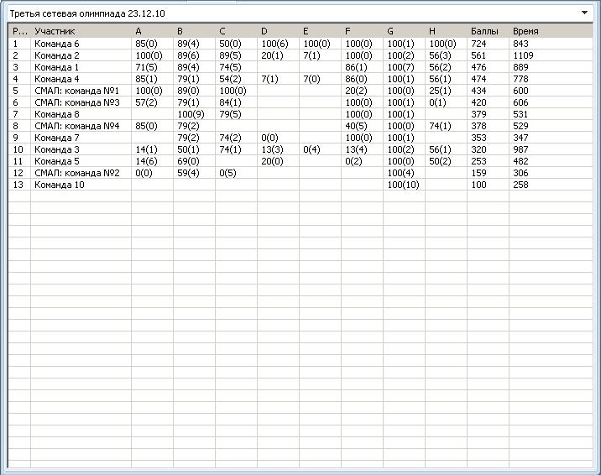This screenshot has width=601, height=475.
Task: Click cell '54(2)' in Команда 4 row
Action: pyautogui.click(x=230, y=79)
